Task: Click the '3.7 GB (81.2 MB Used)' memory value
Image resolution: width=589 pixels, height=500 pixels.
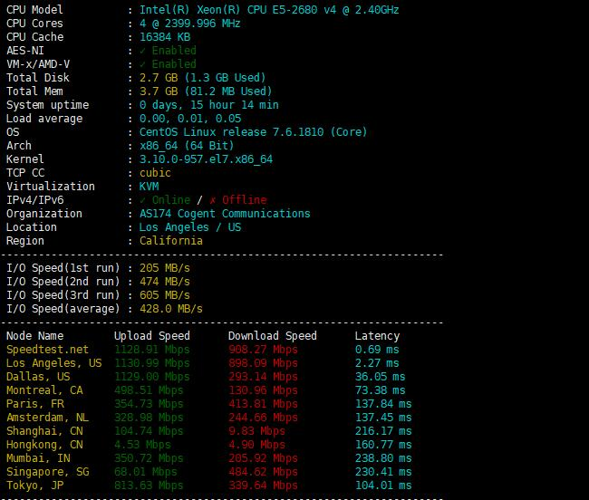Action: click(206, 91)
